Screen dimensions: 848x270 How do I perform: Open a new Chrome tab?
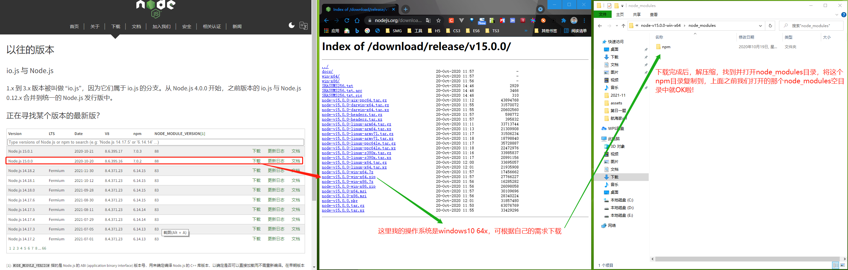406,9
